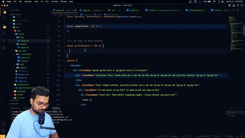The height and width of the screenshot is (138, 245).
Task: Open options.ts in the explorer
Action: (25, 58)
